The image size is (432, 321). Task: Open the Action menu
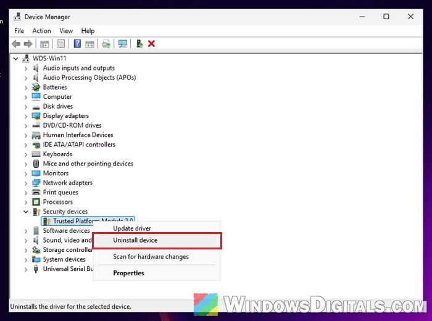coord(41,31)
